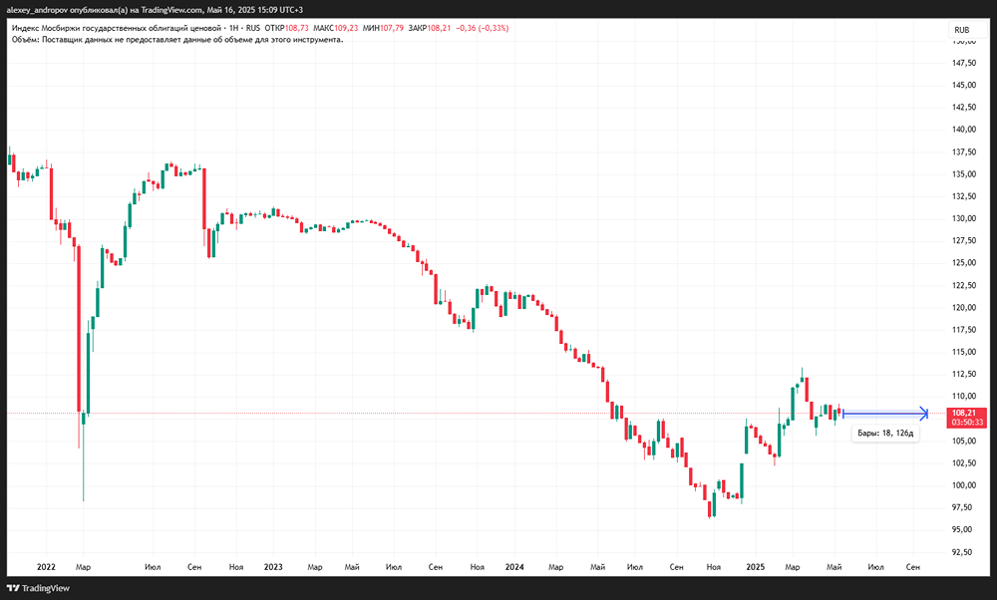Click the 117,50 price axis label
This screenshot has height=600, width=997.
pyautogui.click(x=964, y=330)
